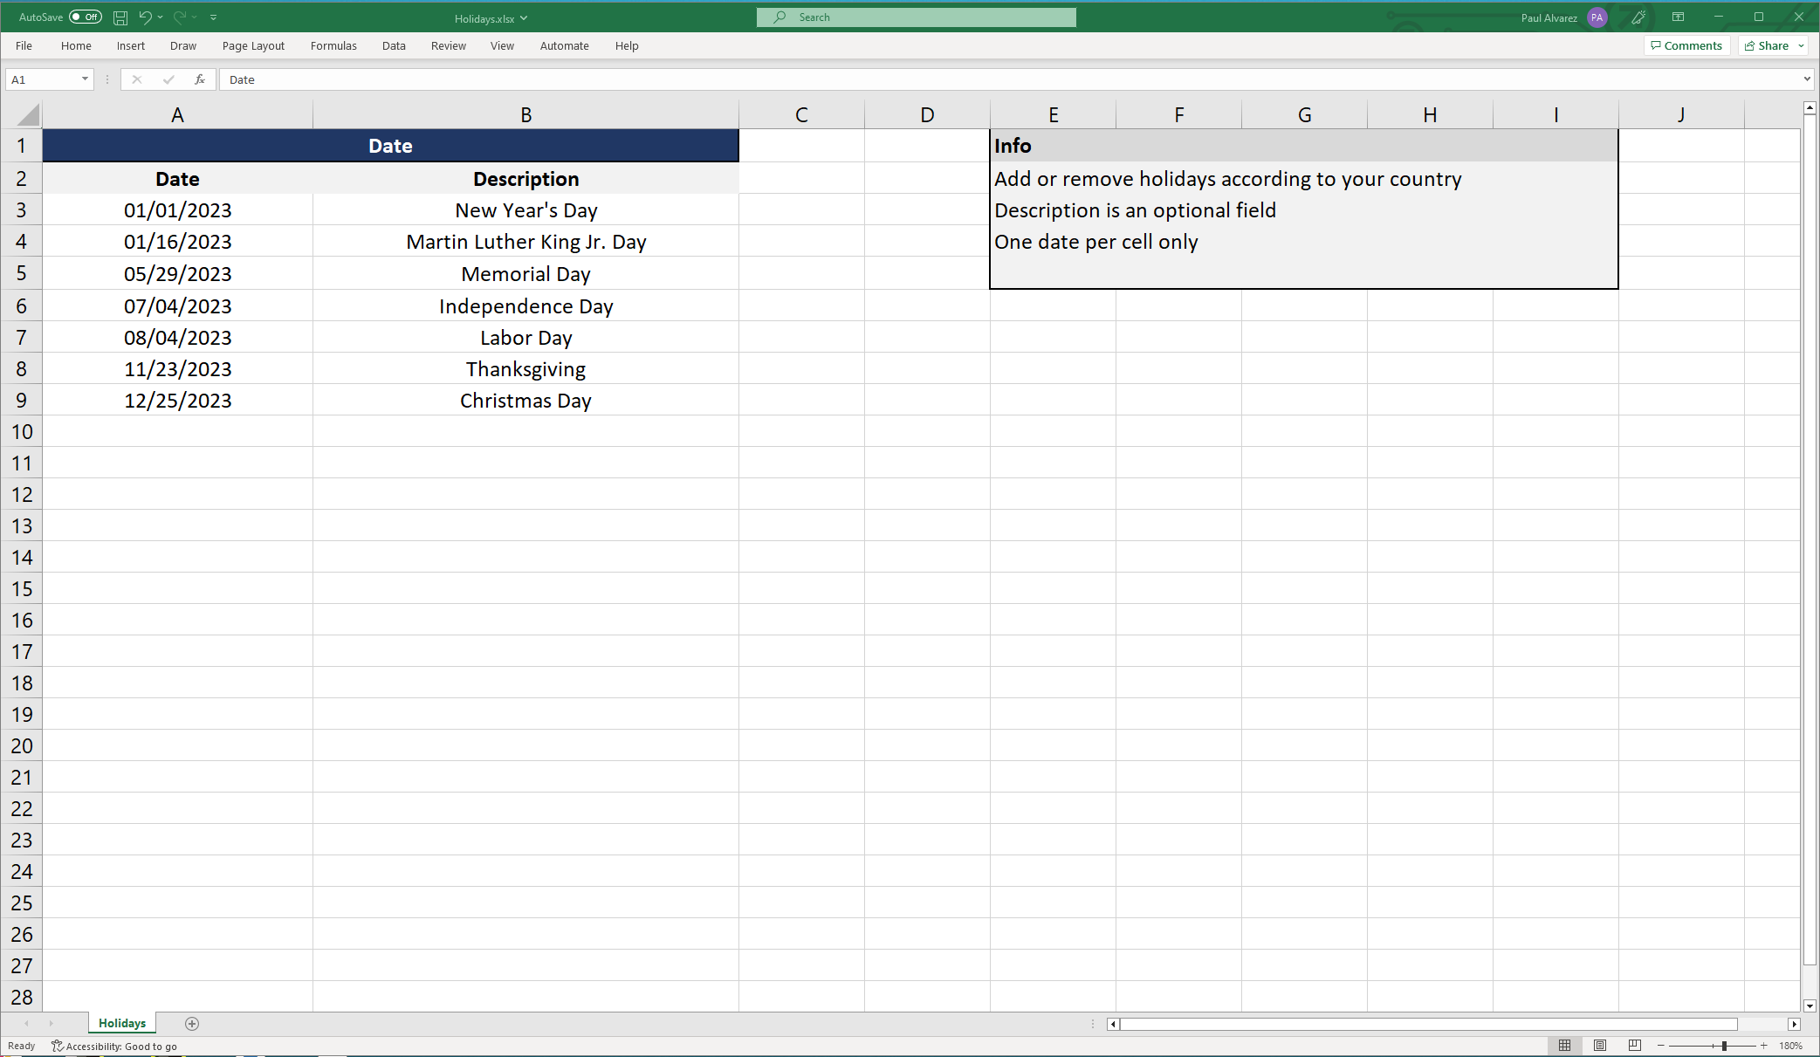
Task: Expand the Holidays.xlsx file name dropdown
Action: point(524,18)
